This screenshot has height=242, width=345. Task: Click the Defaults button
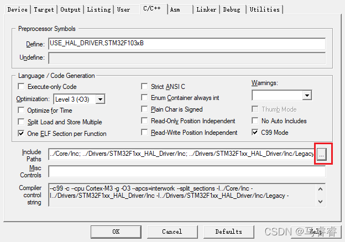coord(228,232)
